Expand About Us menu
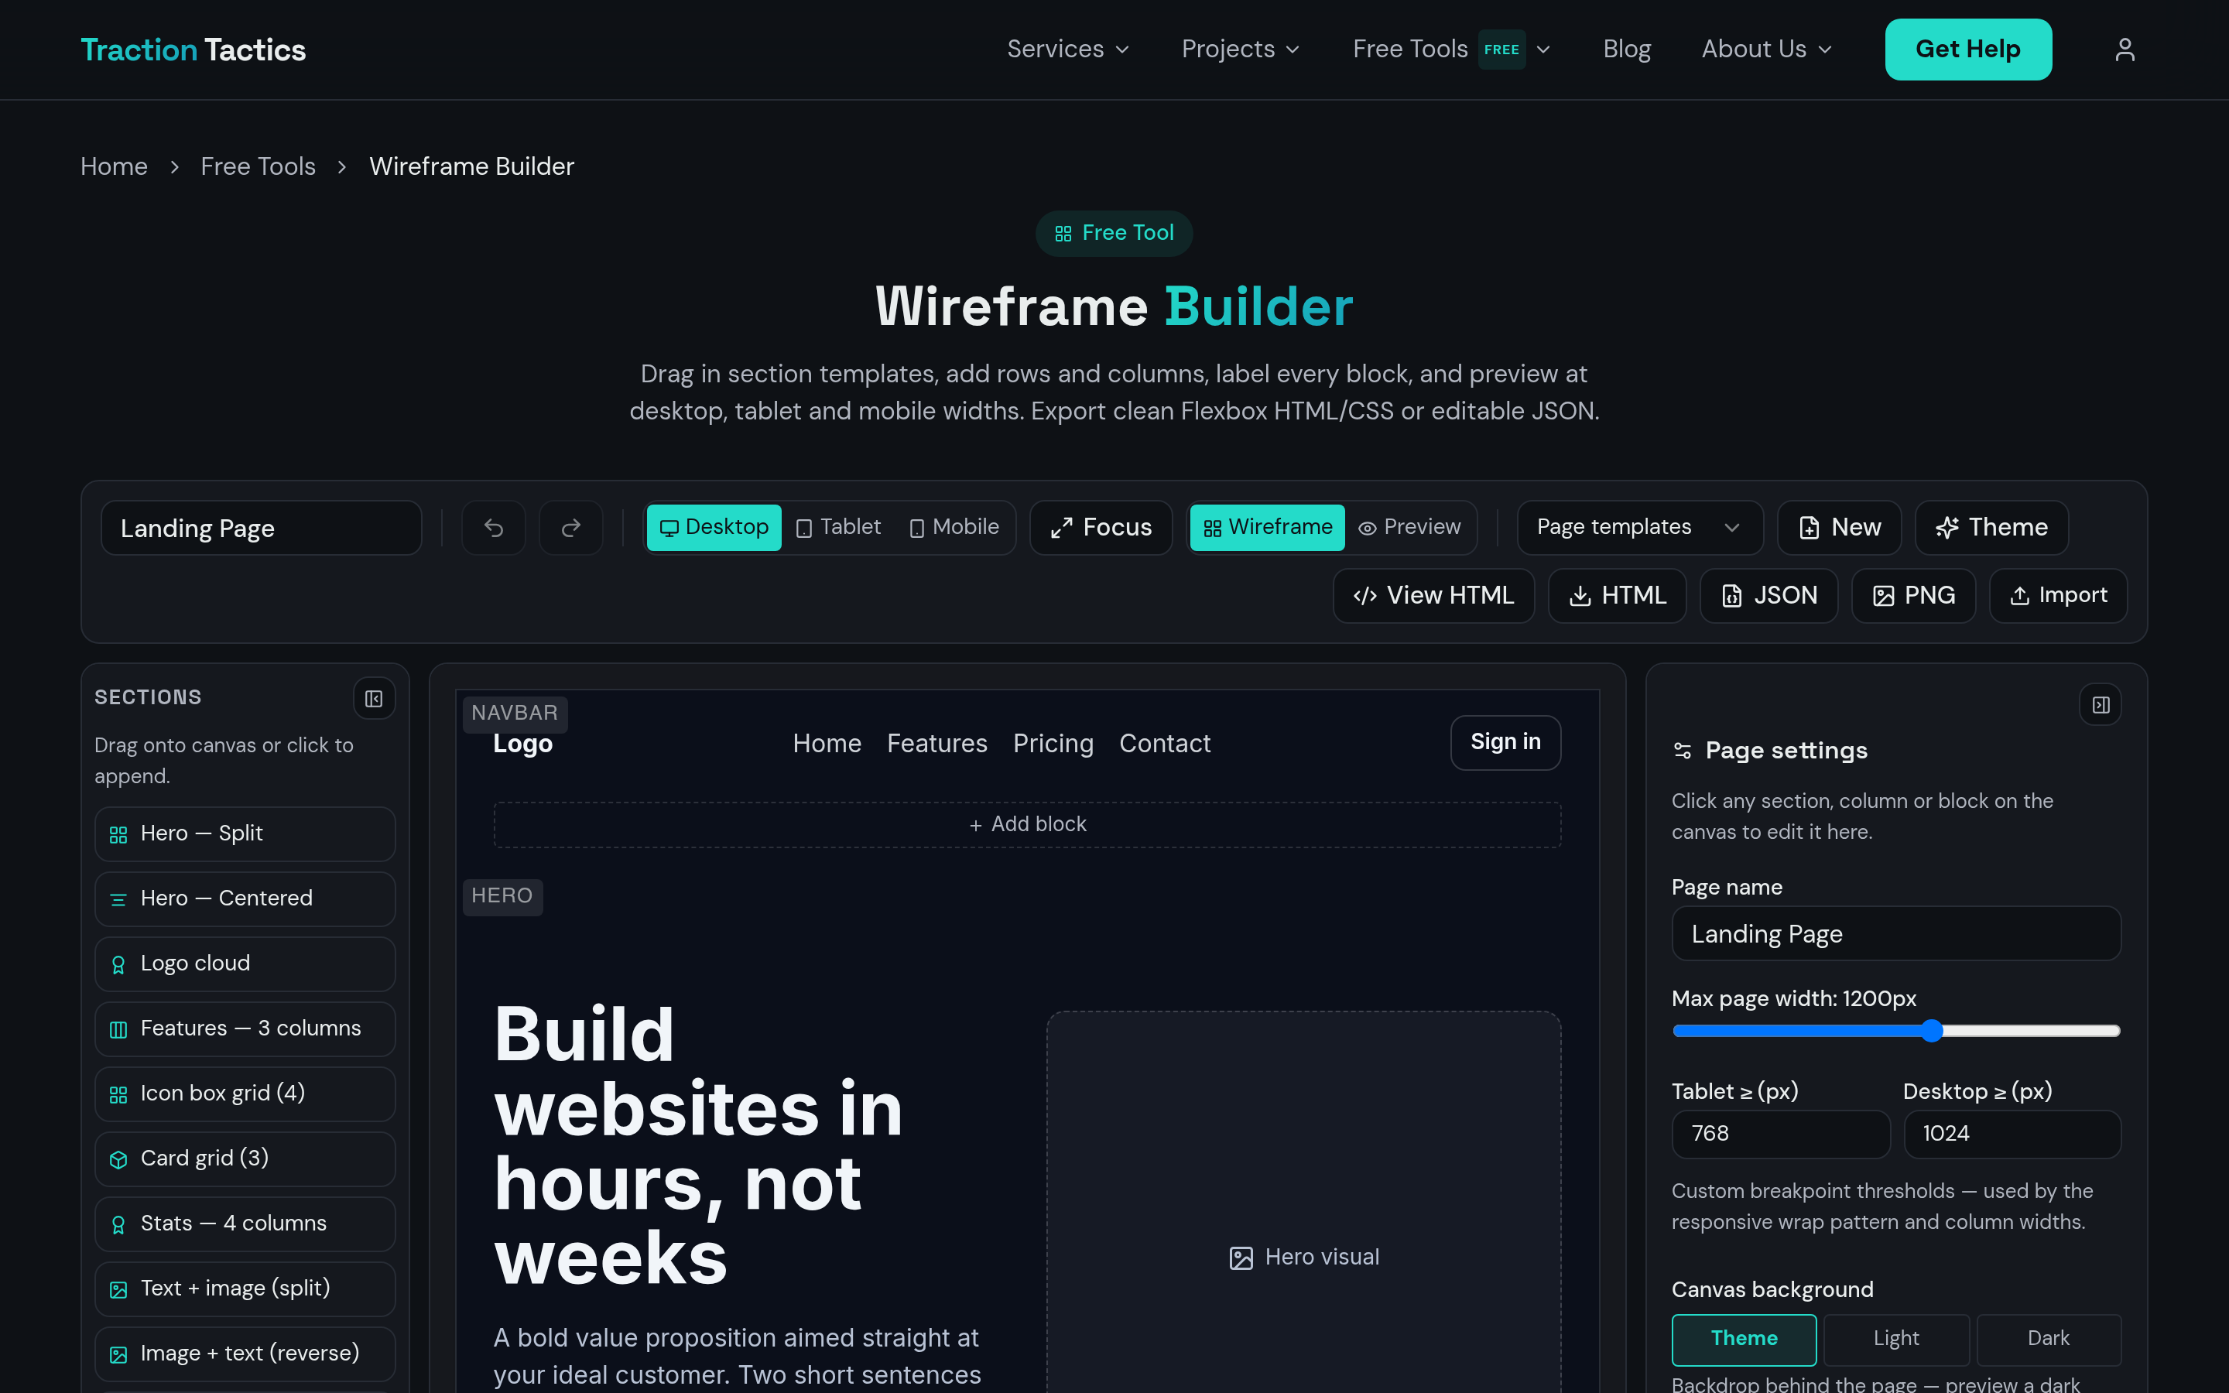Image resolution: width=2229 pixels, height=1393 pixels. 1765,50
